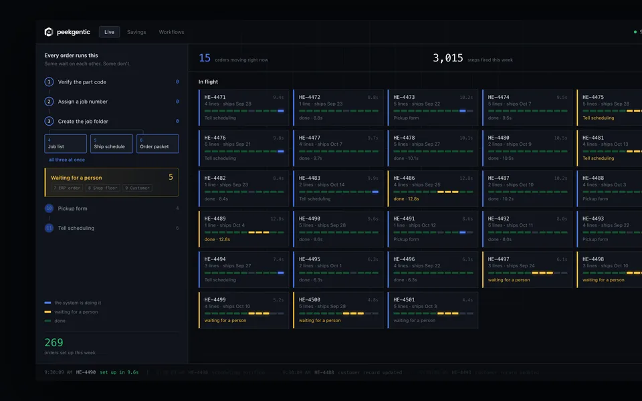
Task: Open the Savings tab
Action: click(x=136, y=32)
